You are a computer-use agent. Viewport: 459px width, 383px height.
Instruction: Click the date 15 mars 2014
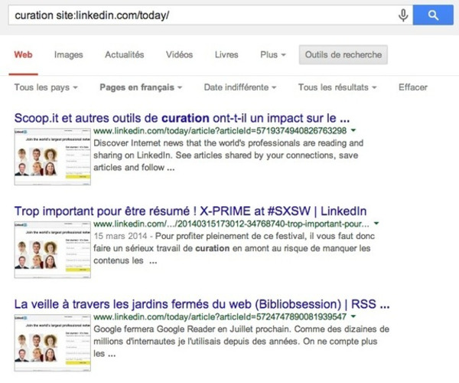(120, 236)
